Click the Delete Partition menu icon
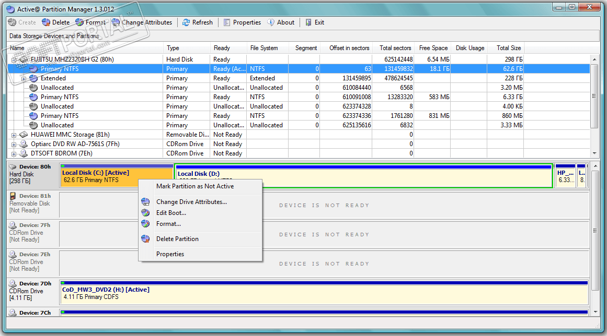The image size is (607, 336). click(x=145, y=239)
